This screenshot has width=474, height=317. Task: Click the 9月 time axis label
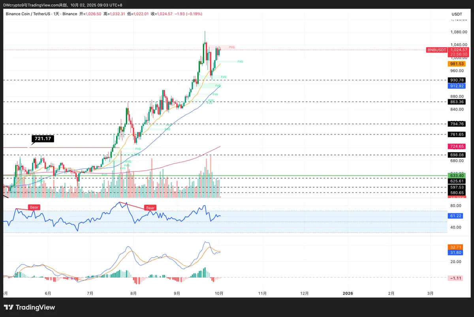[x=177, y=293]
